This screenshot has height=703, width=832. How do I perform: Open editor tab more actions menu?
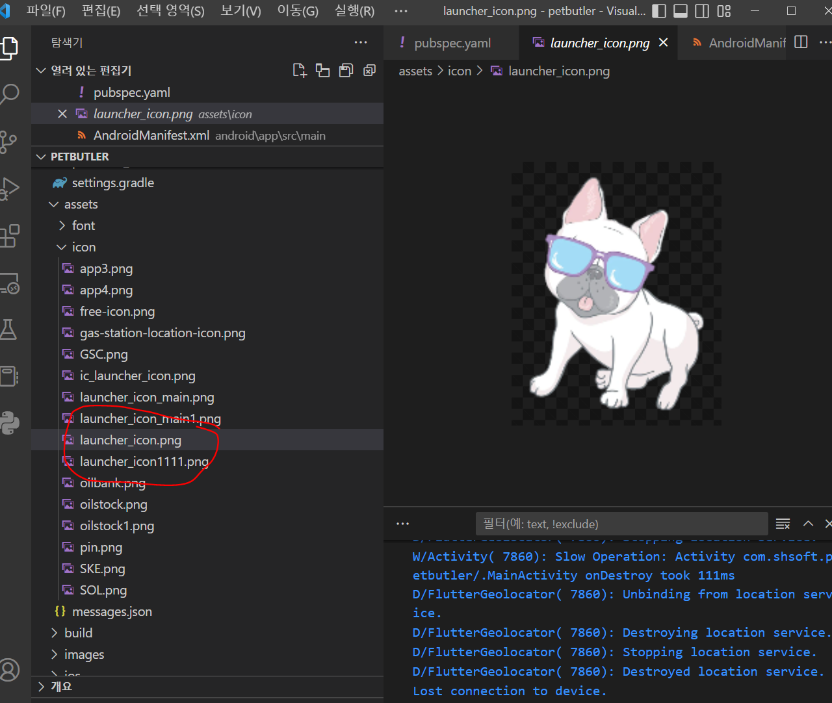[825, 42]
